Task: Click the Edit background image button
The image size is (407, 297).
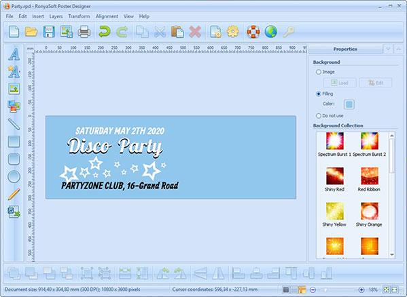Action: tap(376, 83)
